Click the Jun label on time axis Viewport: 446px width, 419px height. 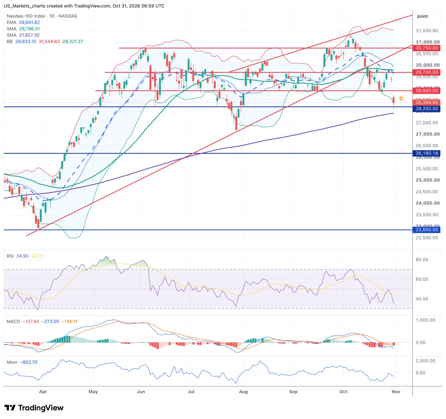click(141, 391)
